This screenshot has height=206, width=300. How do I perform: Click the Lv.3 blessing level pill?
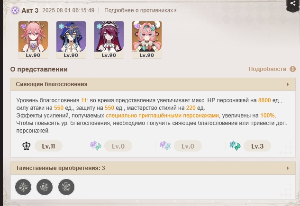257,146
